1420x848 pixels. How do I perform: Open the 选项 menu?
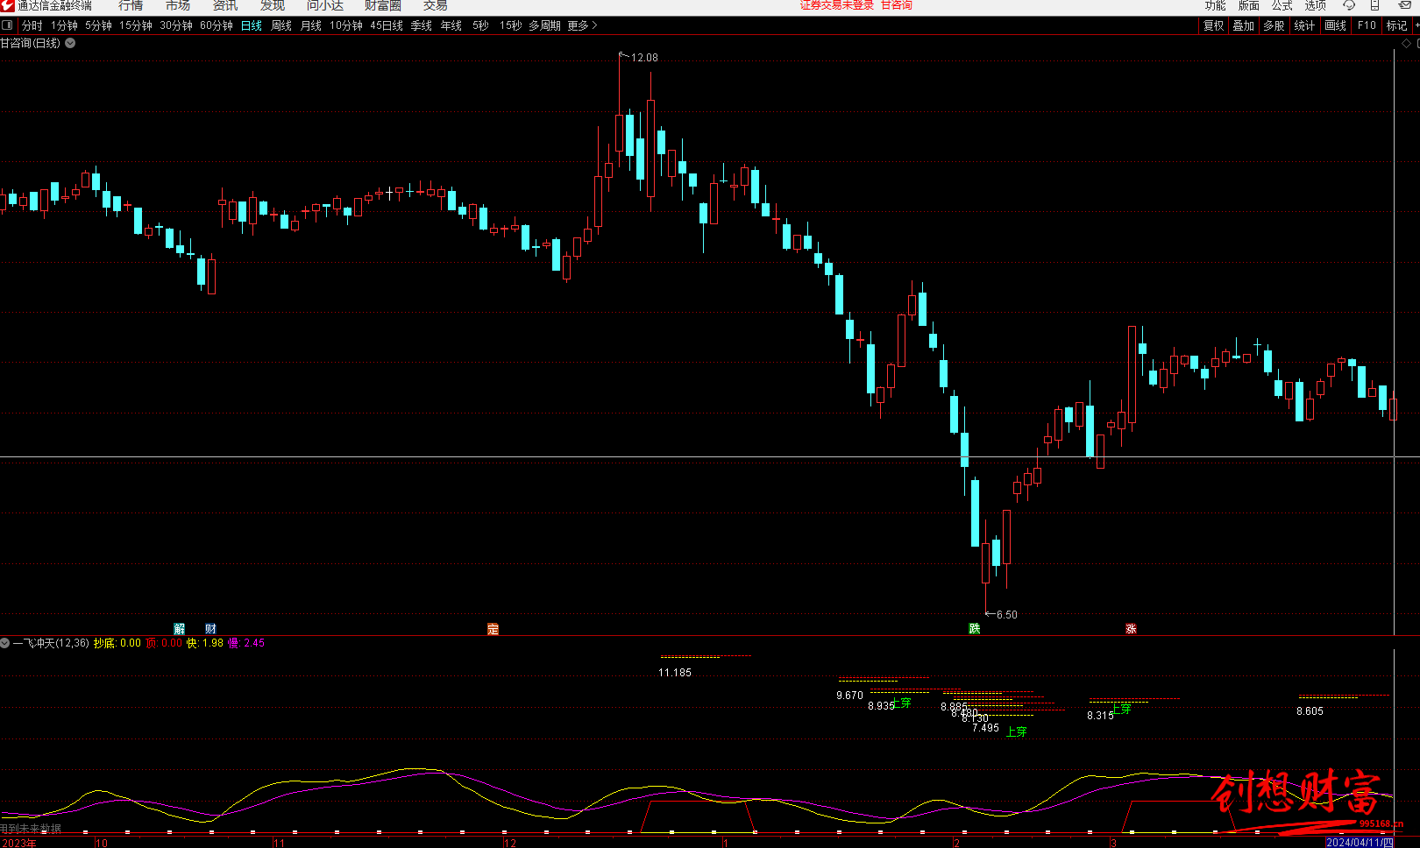[1316, 5]
